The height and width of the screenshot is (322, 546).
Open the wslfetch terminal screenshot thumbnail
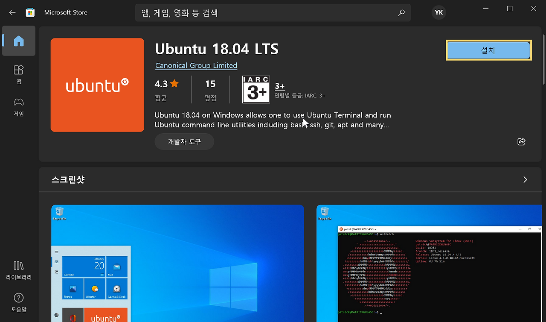coord(429,263)
